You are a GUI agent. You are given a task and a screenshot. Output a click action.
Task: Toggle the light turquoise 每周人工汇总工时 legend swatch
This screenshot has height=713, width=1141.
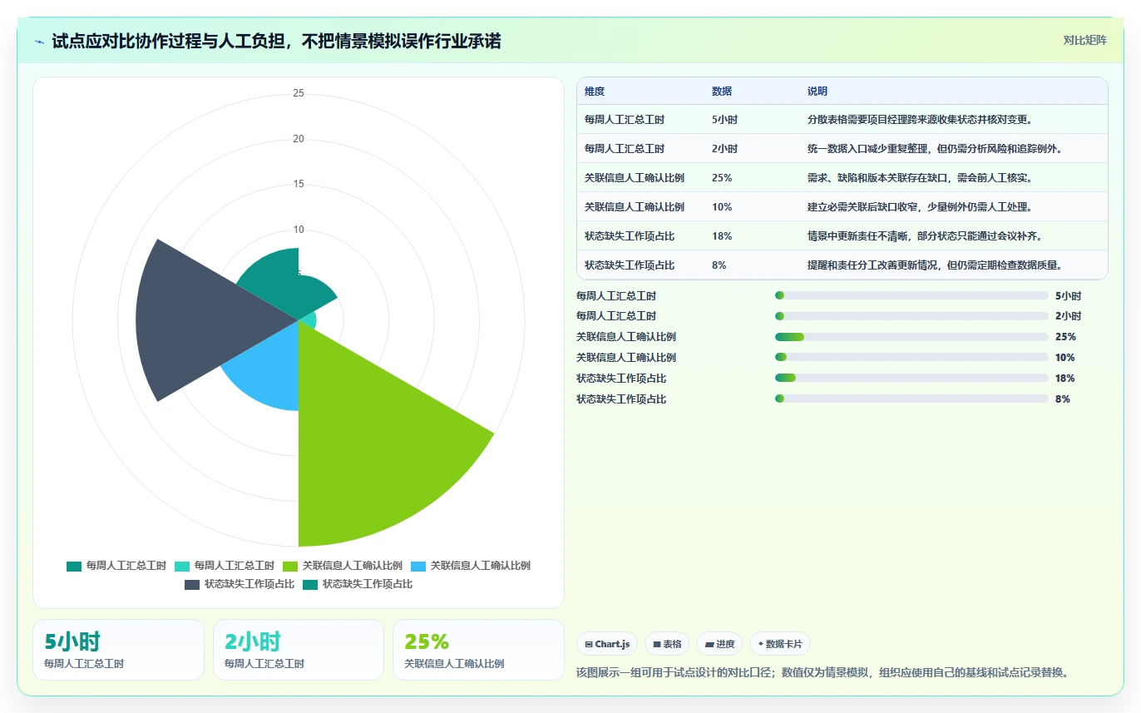pyautogui.click(x=182, y=566)
